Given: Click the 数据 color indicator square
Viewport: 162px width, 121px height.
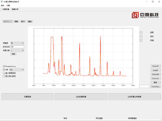Looking at the screenshot, I should click(141, 40).
